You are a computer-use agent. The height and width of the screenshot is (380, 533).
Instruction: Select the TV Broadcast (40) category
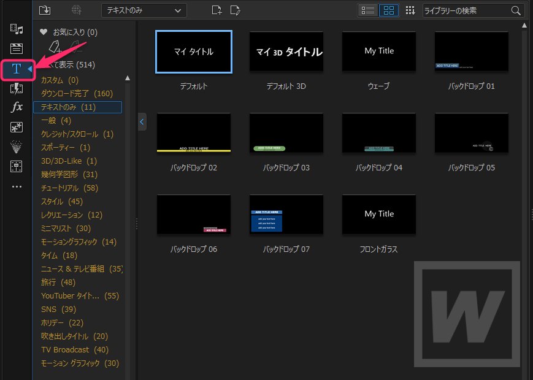[75, 350]
